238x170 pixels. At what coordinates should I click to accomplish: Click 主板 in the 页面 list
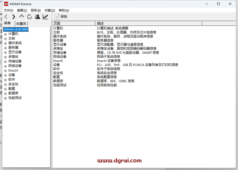(x=57, y=32)
